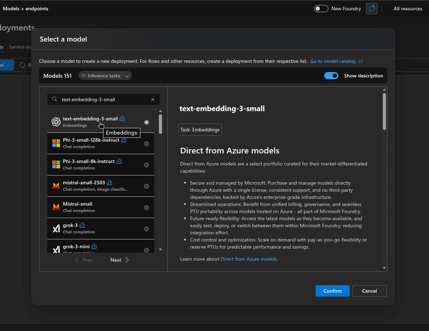Turn off Show description
The image size is (429, 331).
(331, 76)
